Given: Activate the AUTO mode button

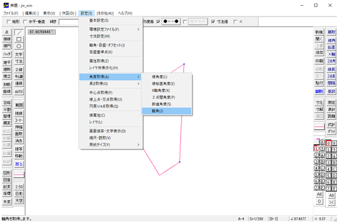Looking at the screenshot, I should click(x=19, y=92).
